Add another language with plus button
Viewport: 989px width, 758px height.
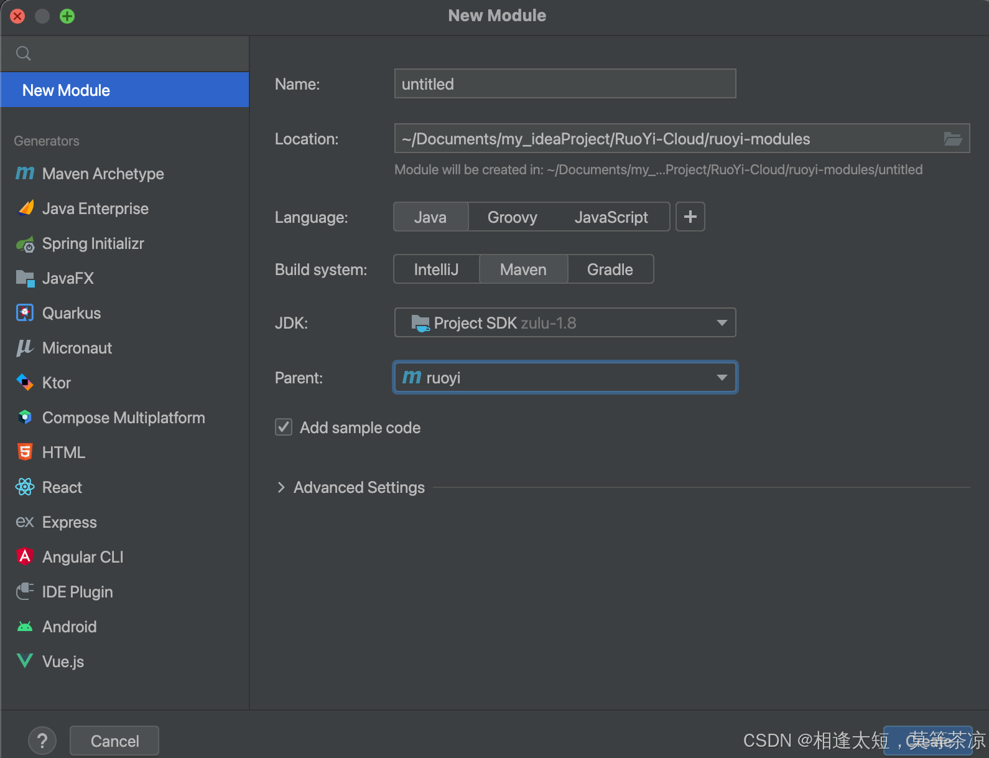[690, 217]
